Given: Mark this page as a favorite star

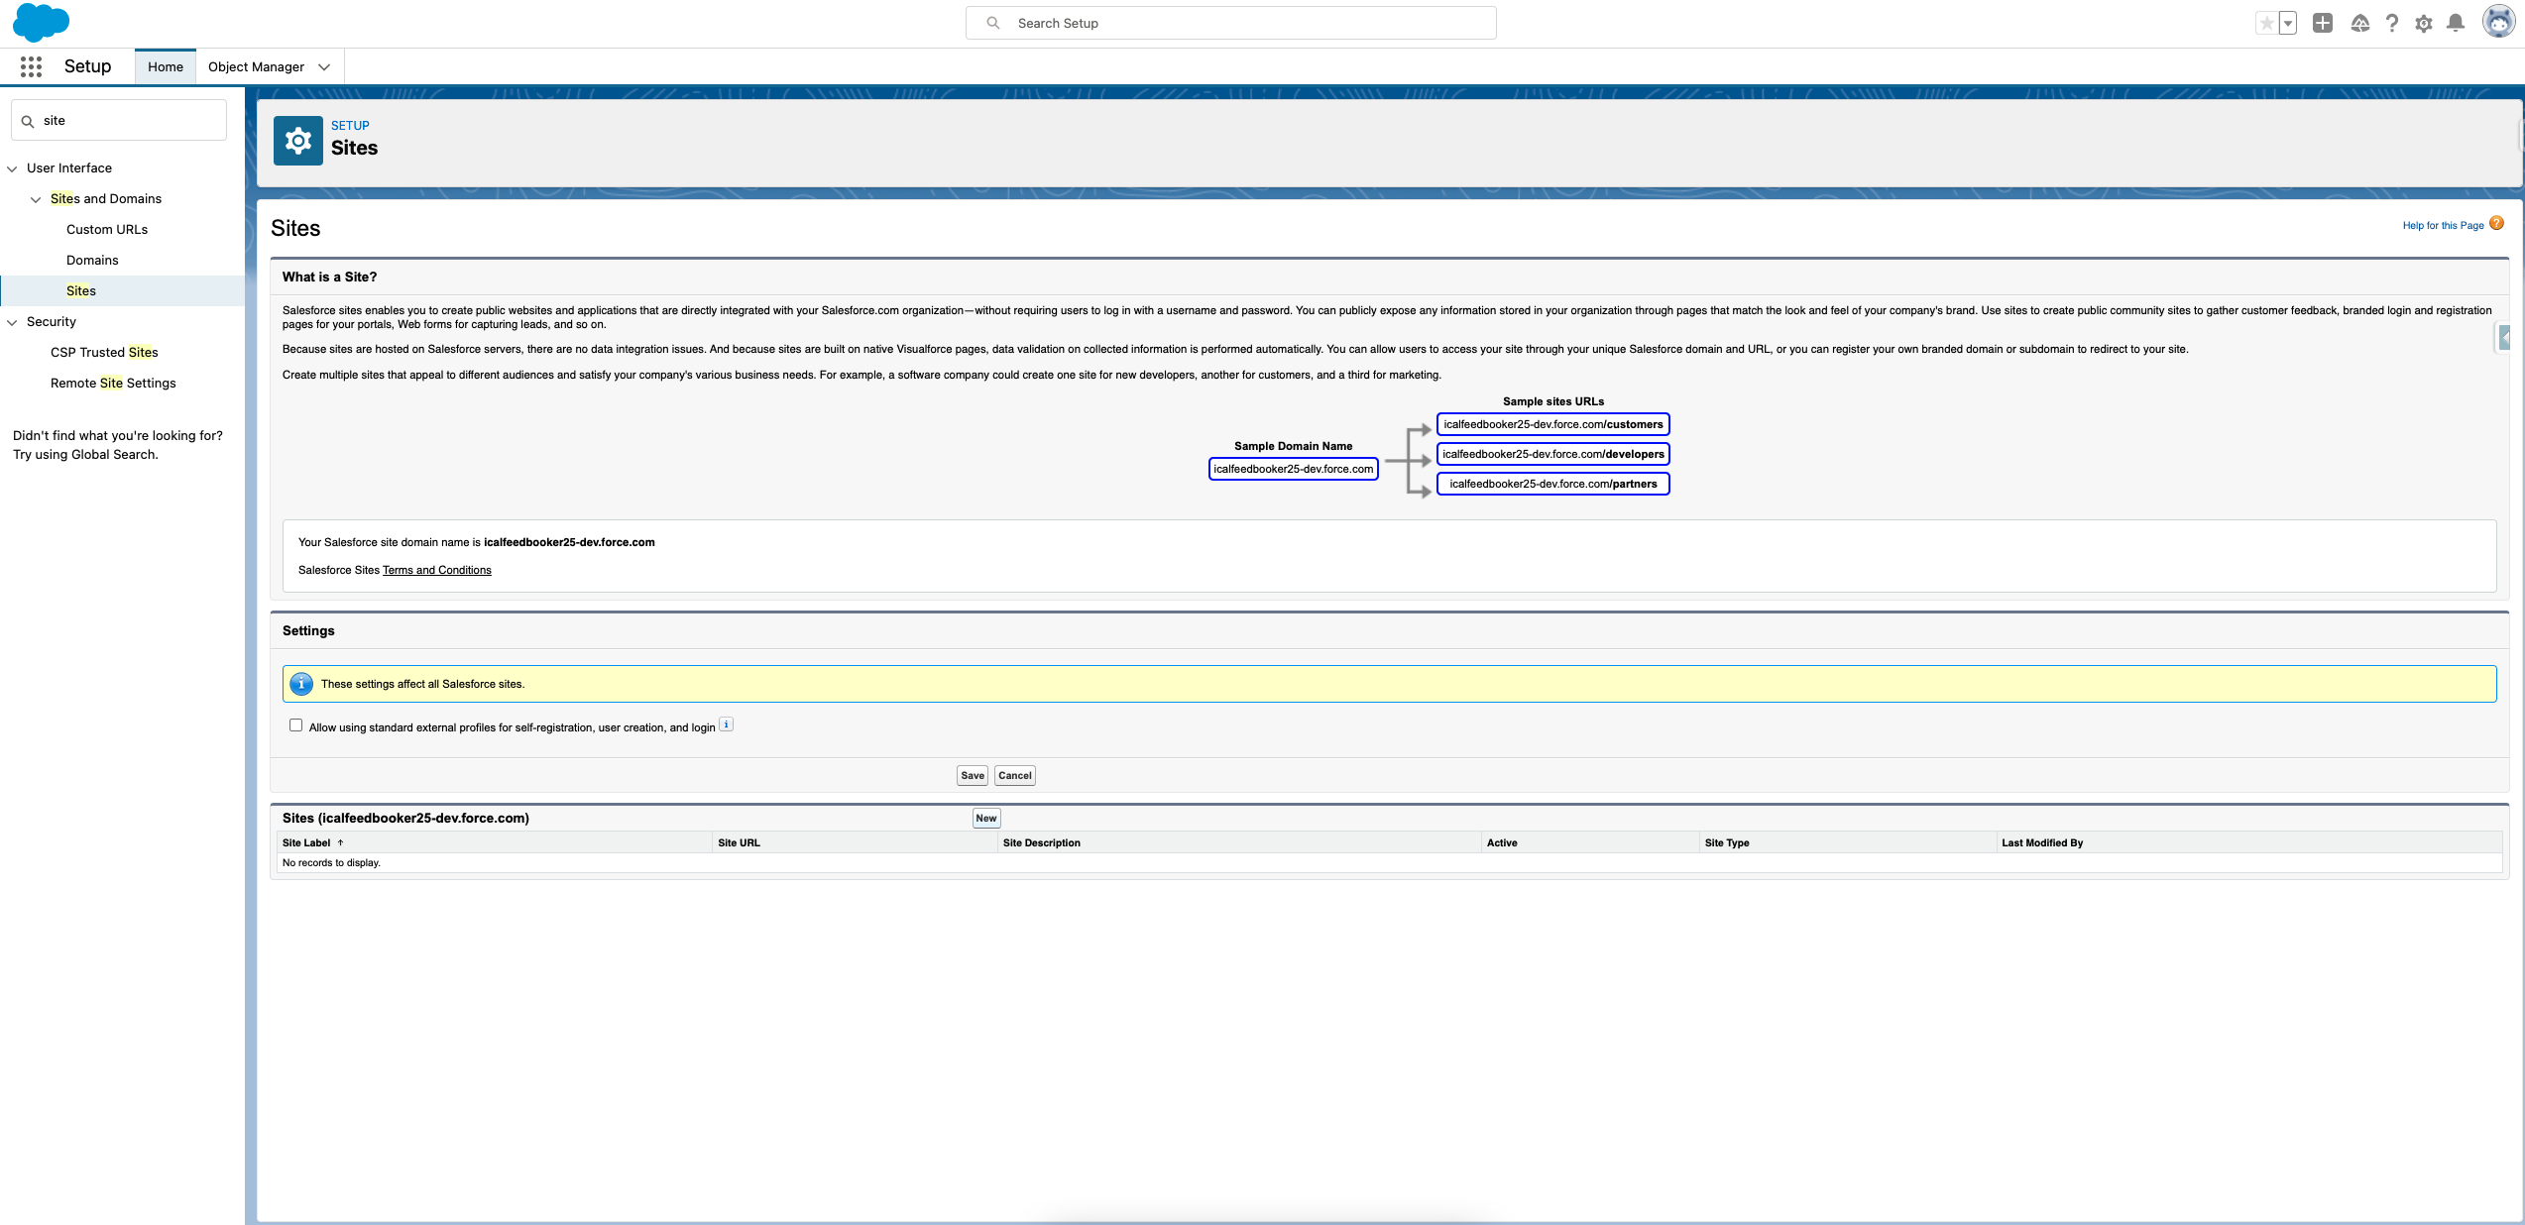Looking at the screenshot, I should coord(2267,22).
